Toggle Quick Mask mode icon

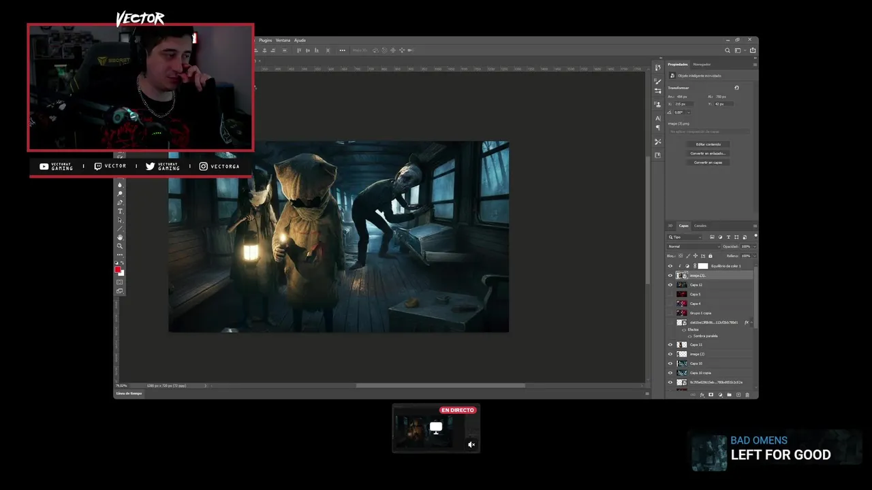tap(120, 282)
